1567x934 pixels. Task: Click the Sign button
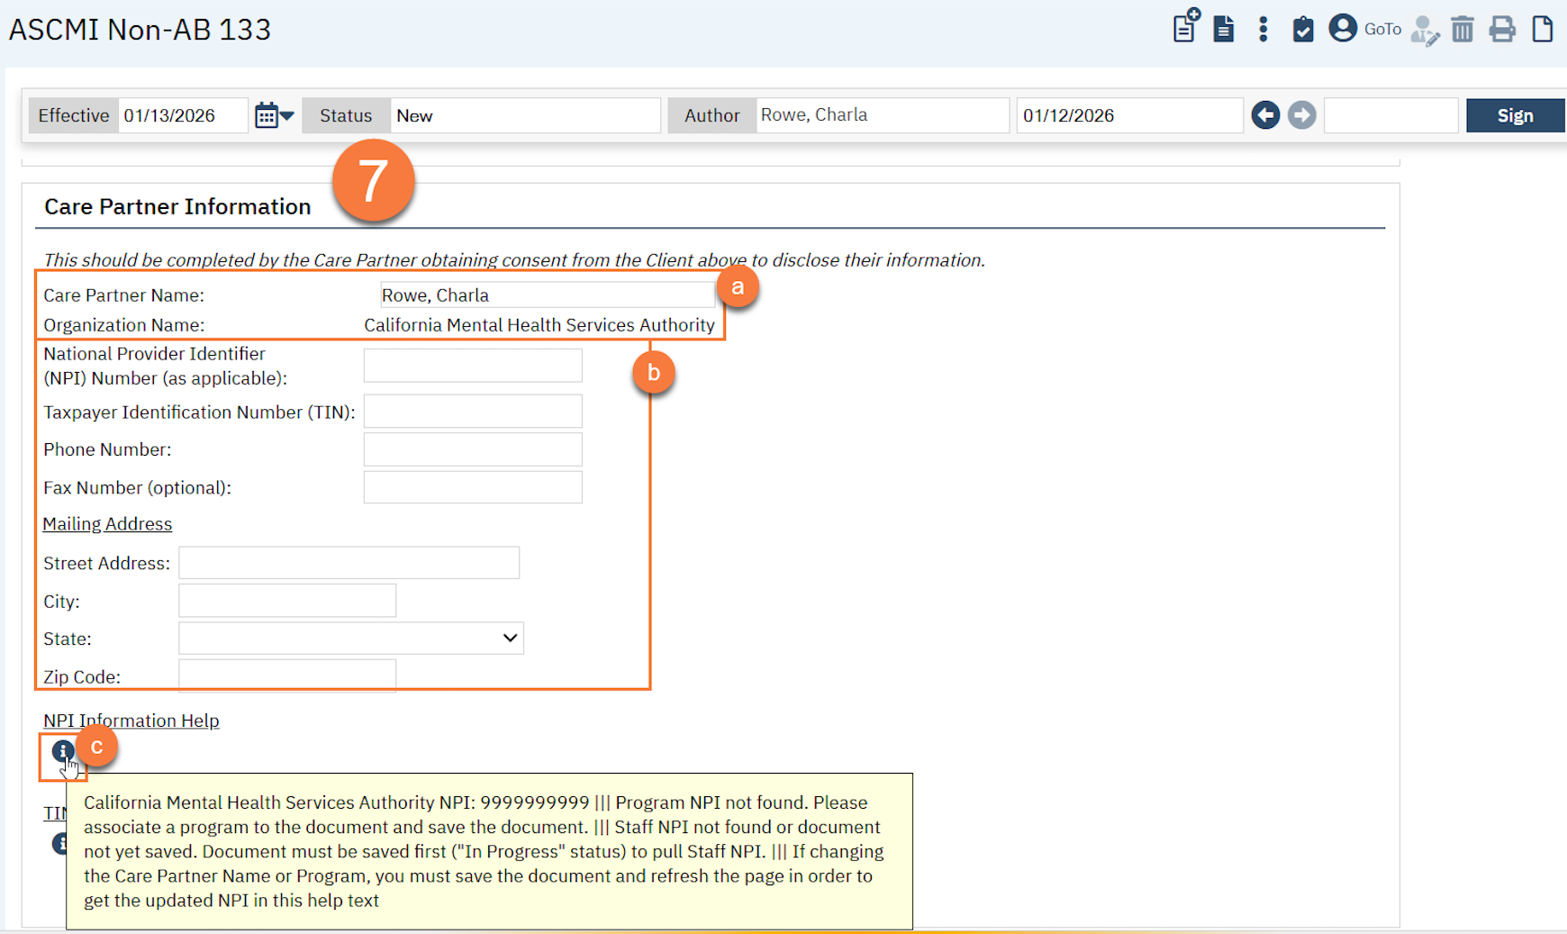pos(1515,115)
